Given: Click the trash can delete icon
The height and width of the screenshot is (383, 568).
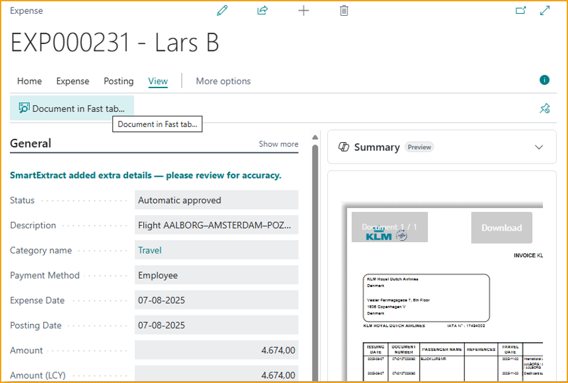Looking at the screenshot, I should 344,11.
